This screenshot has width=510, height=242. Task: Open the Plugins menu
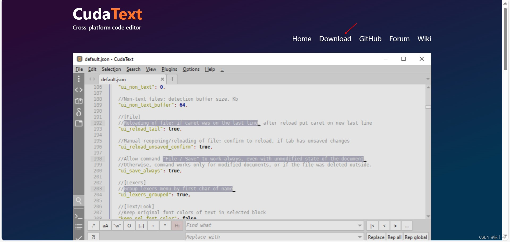click(x=169, y=69)
